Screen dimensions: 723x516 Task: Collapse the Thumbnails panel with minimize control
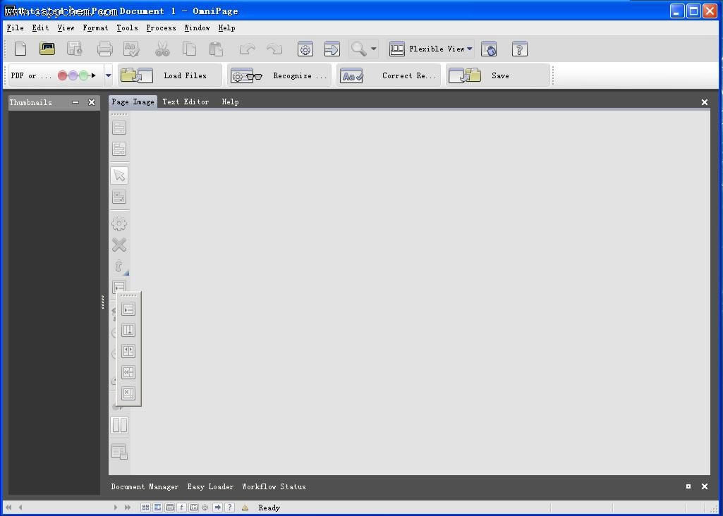(75, 102)
